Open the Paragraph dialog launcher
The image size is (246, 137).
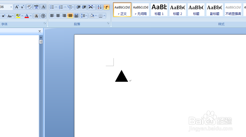(x=108, y=23)
